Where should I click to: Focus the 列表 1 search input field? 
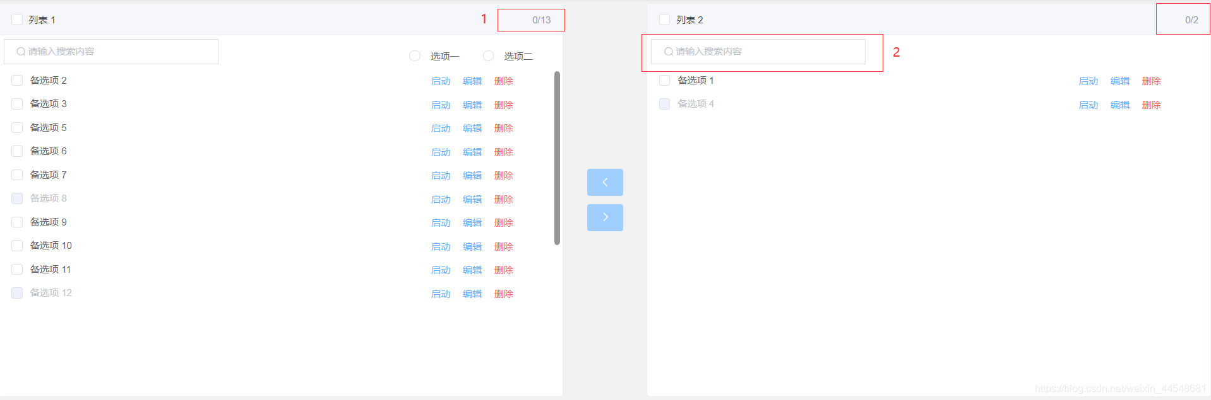(x=111, y=52)
